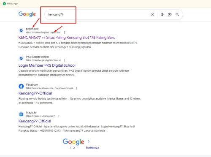The height and width of the screenshot is (157, 211).
Task: Click the 44 reactions 13 comments text
Action: point(35,103)
